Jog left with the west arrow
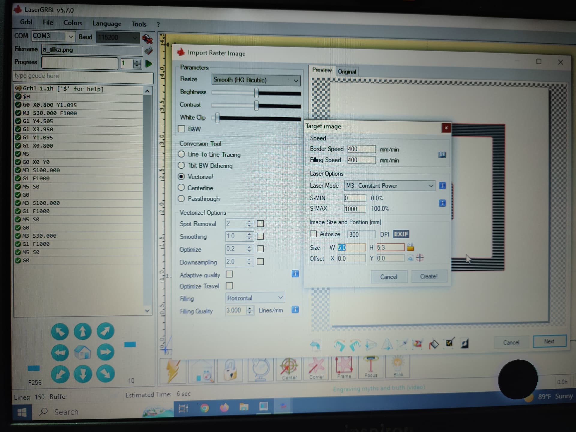This screenshot has height=432, width=576. pyautogui.click(x=60, y=353)
